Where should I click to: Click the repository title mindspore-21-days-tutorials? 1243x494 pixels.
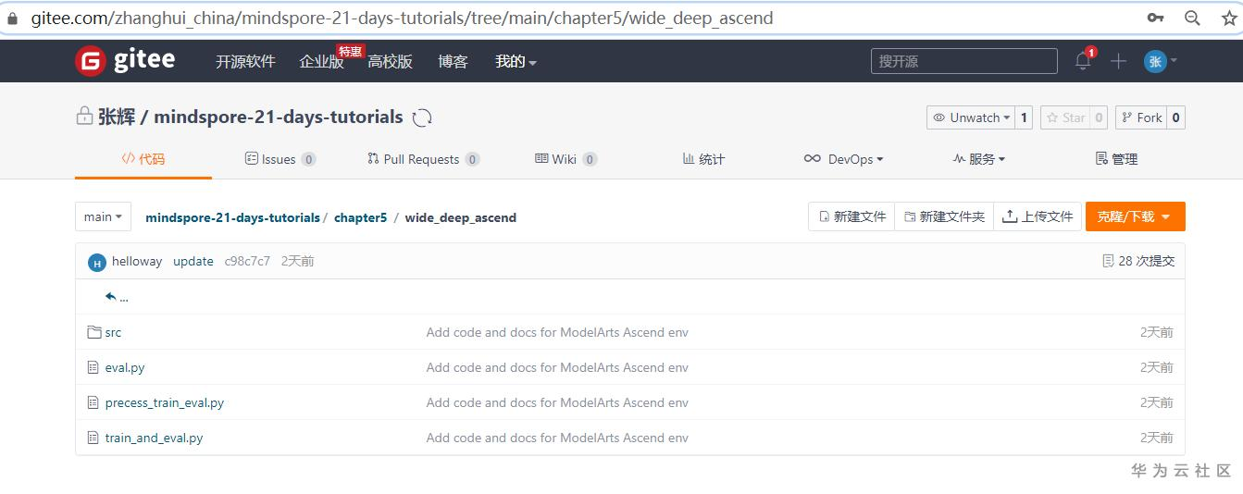click(x=279, y=117)
